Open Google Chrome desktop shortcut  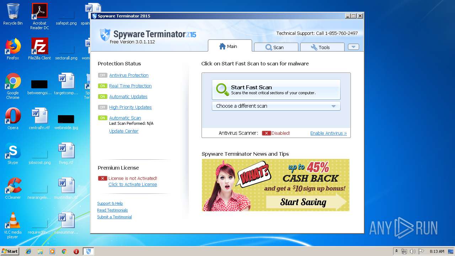13,86
